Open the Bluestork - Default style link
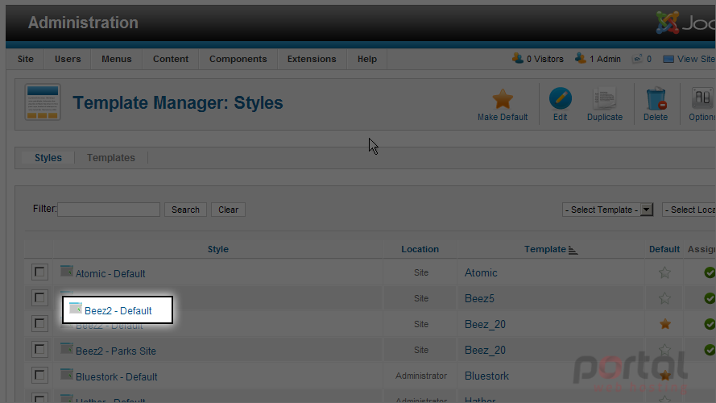This screenshot has height=403, width=716. pyautogui.click(x=117, y=377)
